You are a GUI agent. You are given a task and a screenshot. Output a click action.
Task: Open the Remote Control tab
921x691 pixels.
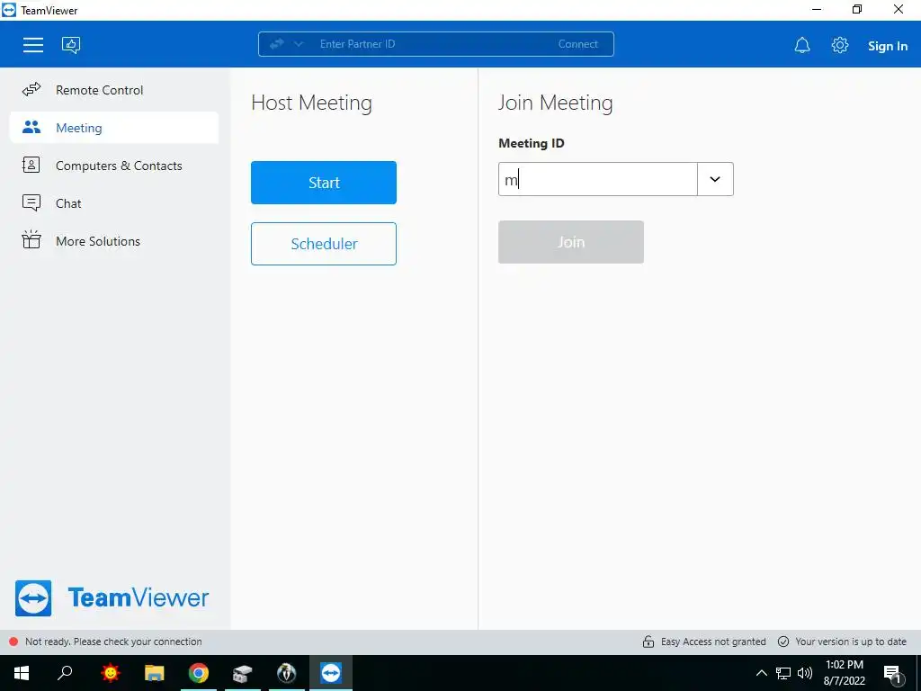point(114,90)
